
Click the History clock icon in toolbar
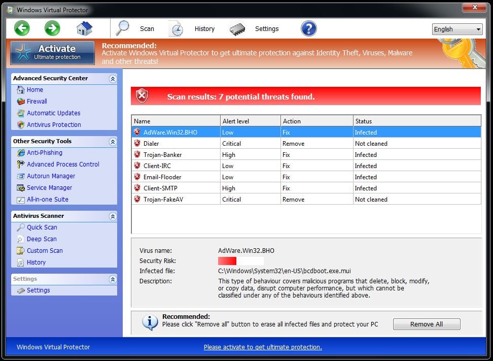coord(176,29)
